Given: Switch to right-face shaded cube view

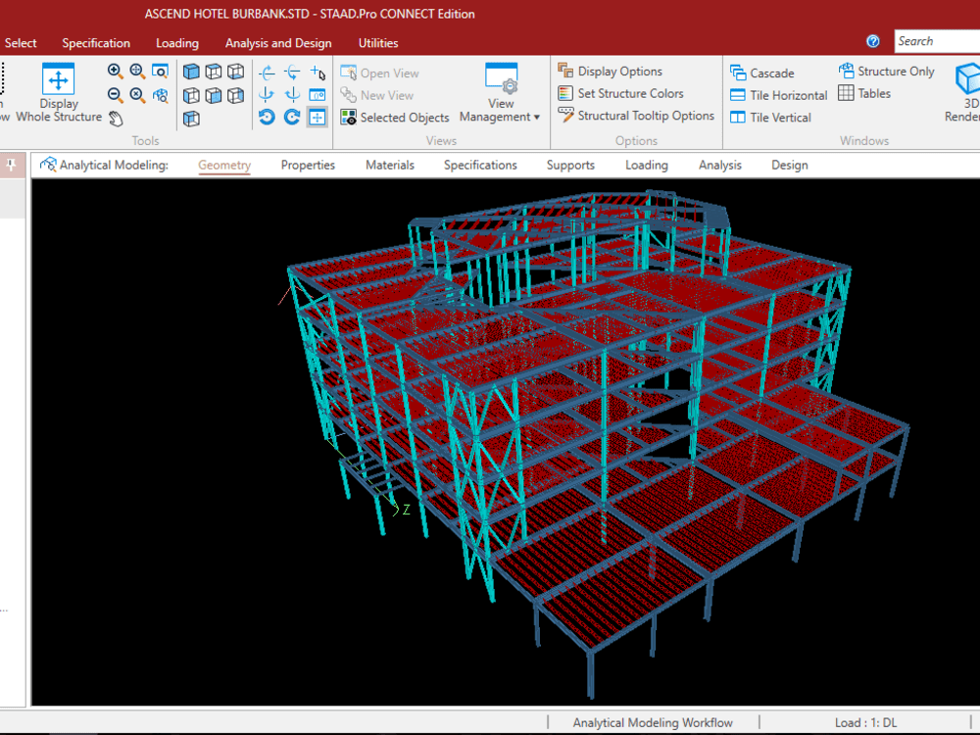Looking at the screenshot, I should (235, 95).
